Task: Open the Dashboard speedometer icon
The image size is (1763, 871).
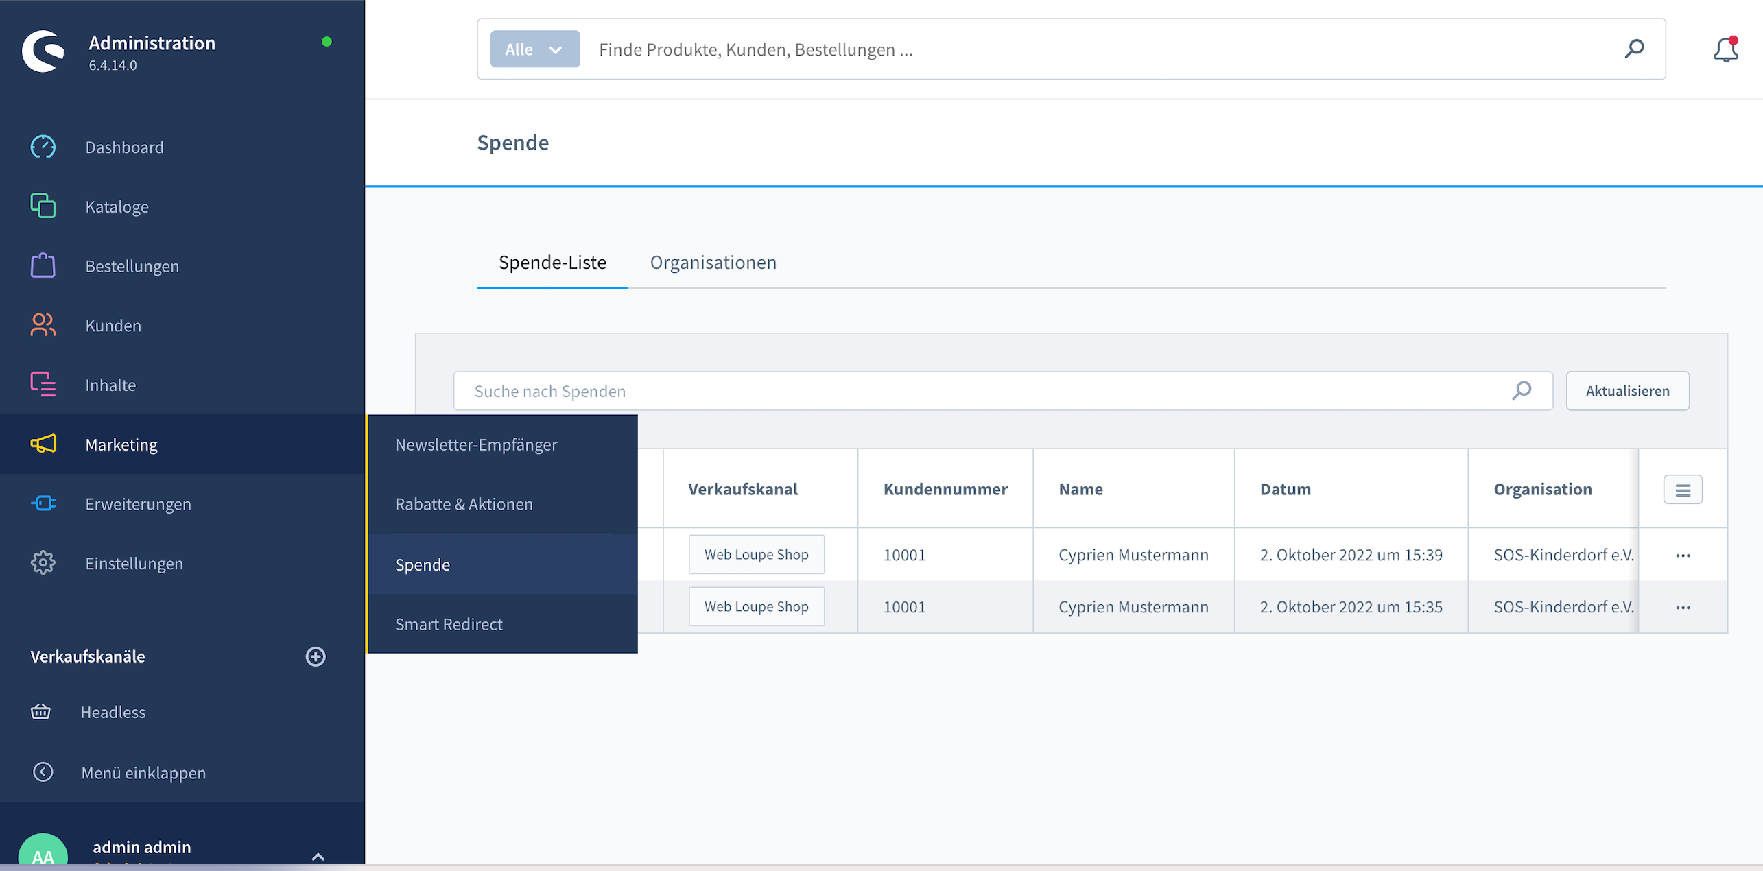Action: pyautogui.click(x=43, y=147)
